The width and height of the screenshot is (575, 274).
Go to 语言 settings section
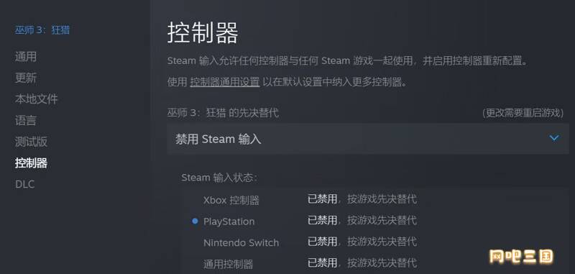[26, 120]
